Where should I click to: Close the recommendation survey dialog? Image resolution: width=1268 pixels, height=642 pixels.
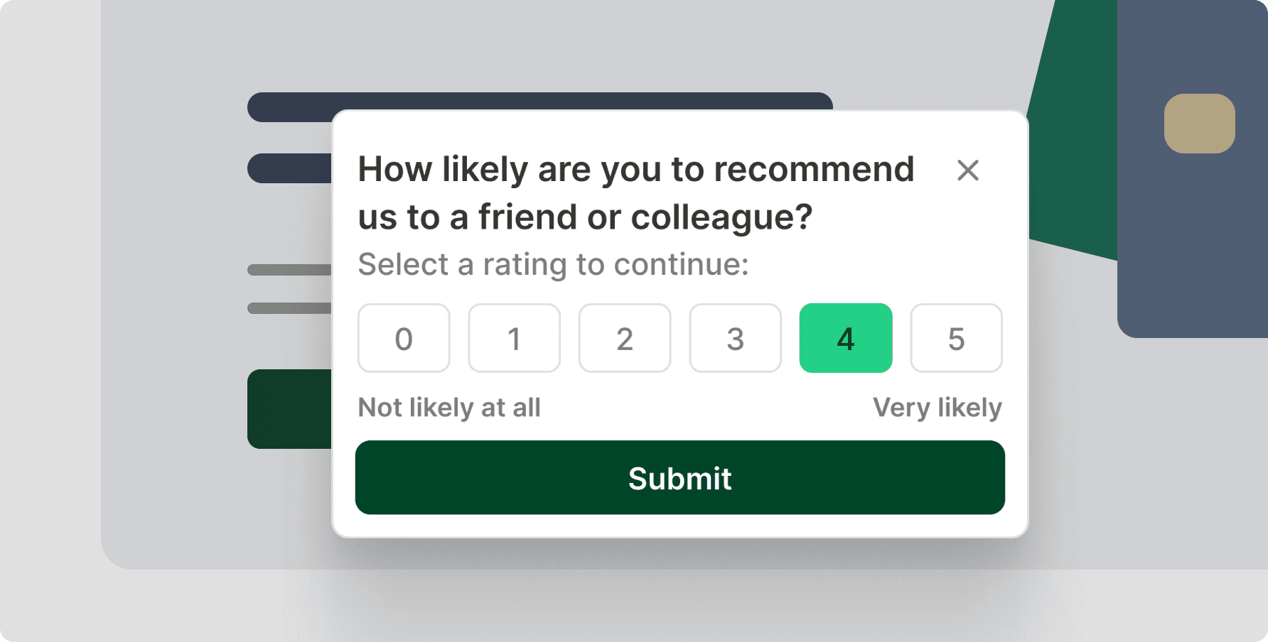[967, 170]
